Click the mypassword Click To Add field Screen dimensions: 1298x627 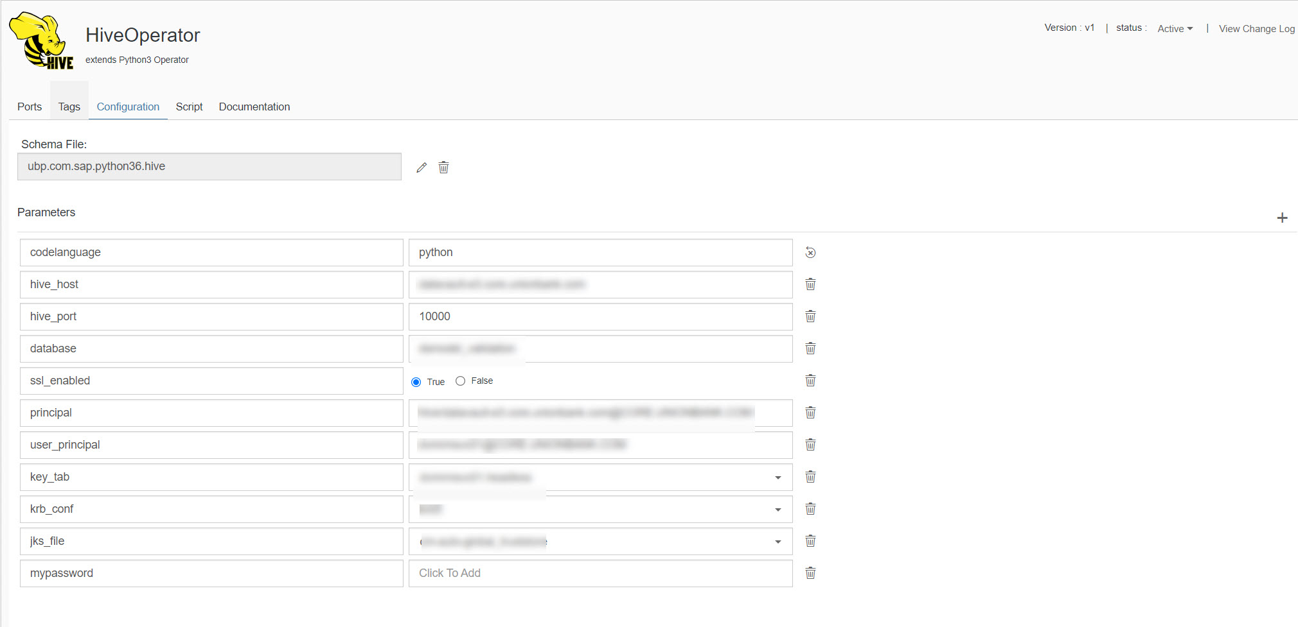click(601, 573)
